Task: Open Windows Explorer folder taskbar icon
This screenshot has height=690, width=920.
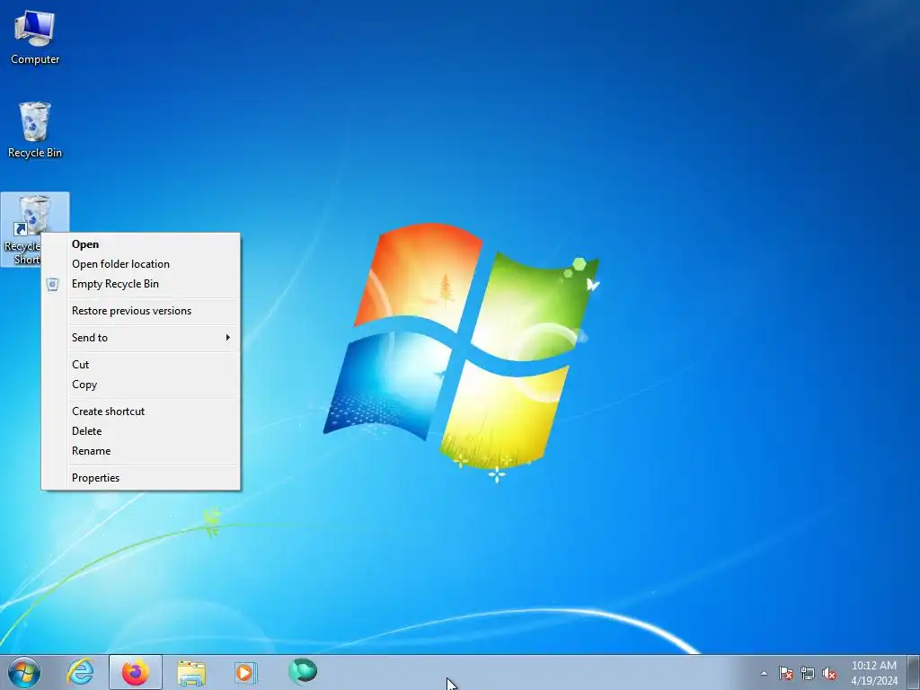Action: click(191, 672)
